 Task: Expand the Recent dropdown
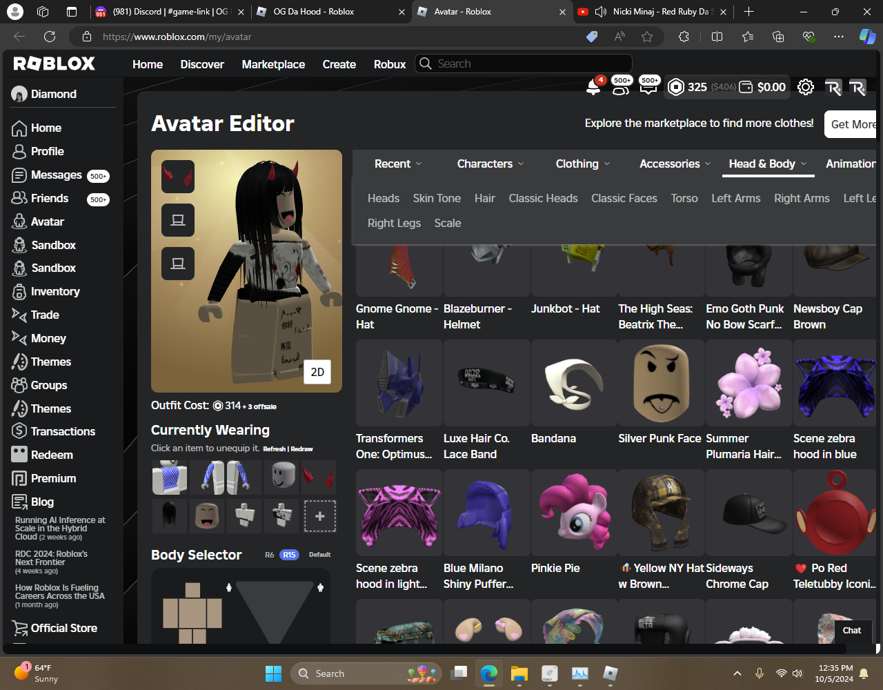pyautogui.click(x=398, y=164)
